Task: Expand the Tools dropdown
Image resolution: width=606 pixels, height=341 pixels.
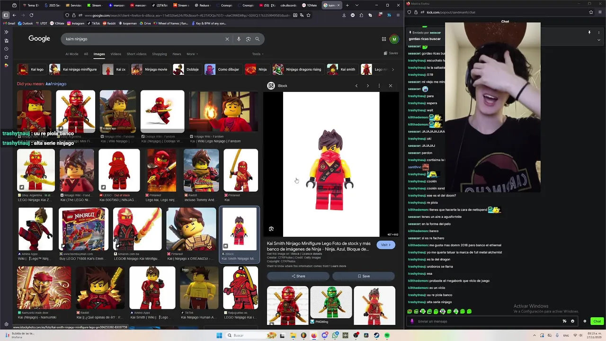Action: tap(258, 54)
